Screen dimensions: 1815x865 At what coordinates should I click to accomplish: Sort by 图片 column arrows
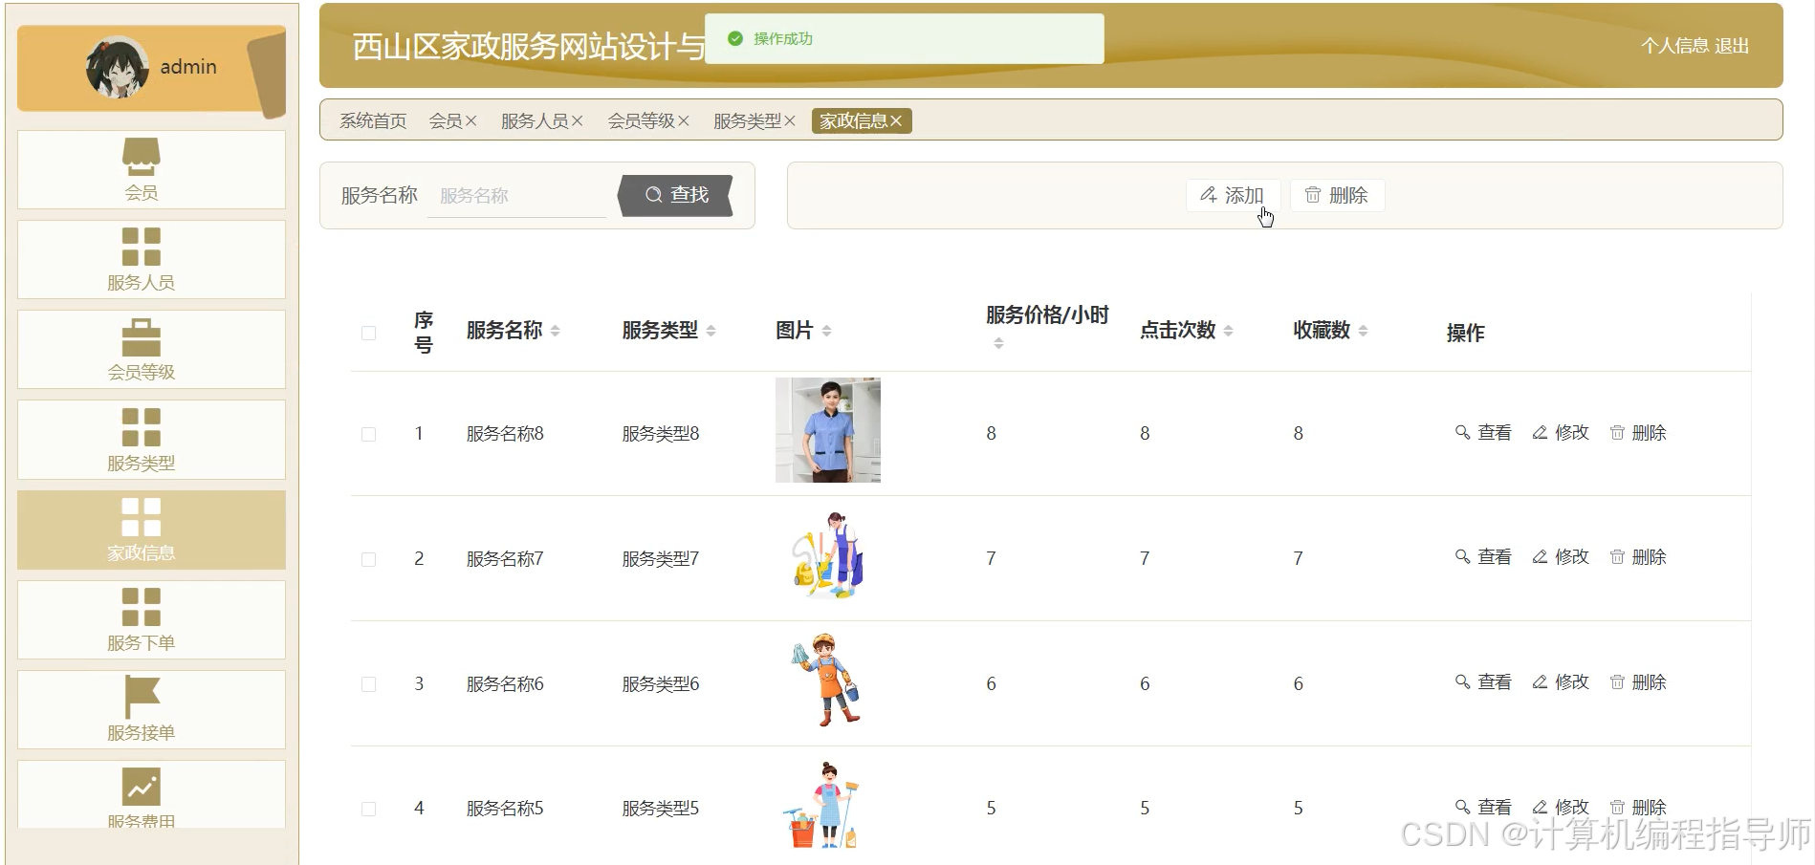826,331
